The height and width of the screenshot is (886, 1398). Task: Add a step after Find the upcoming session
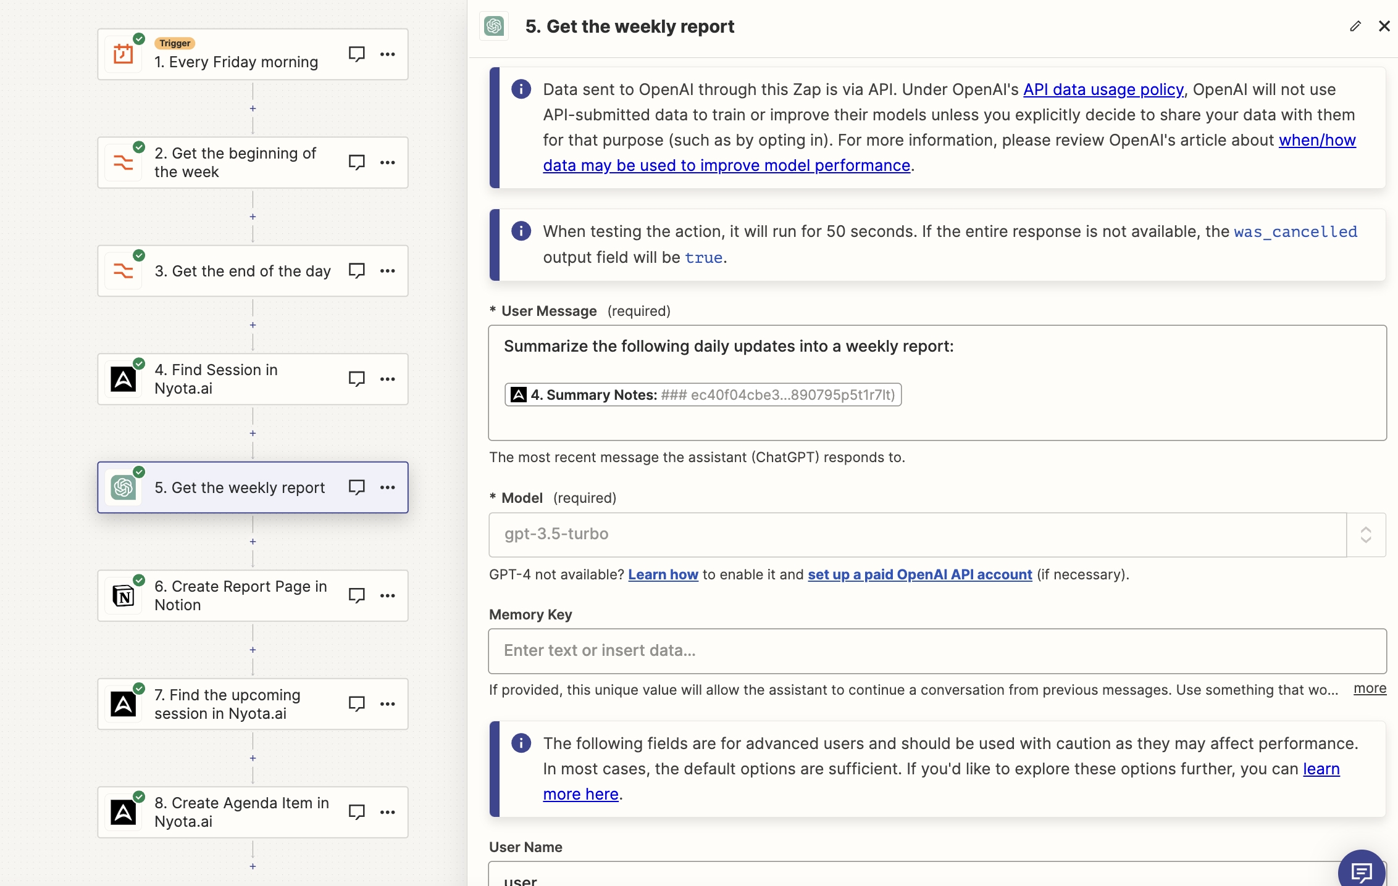coord(253,758)
